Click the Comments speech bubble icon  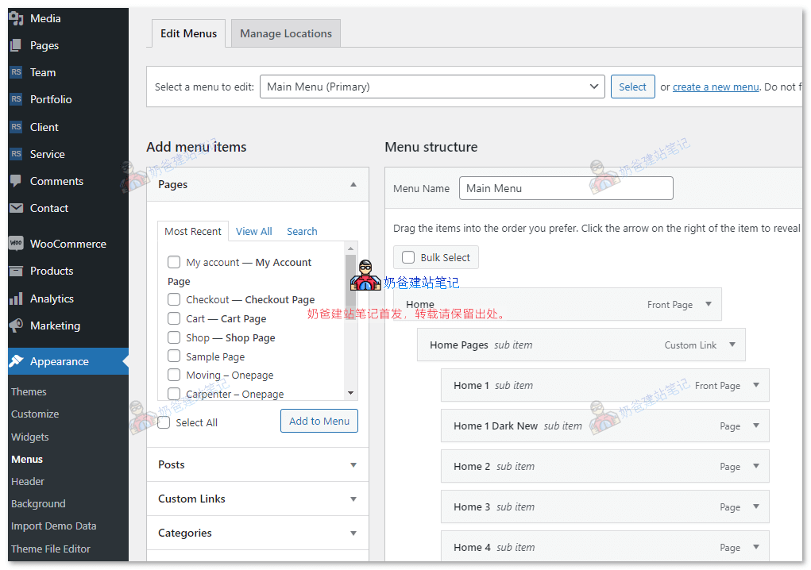pyautogui.click(x=16, y=181)
